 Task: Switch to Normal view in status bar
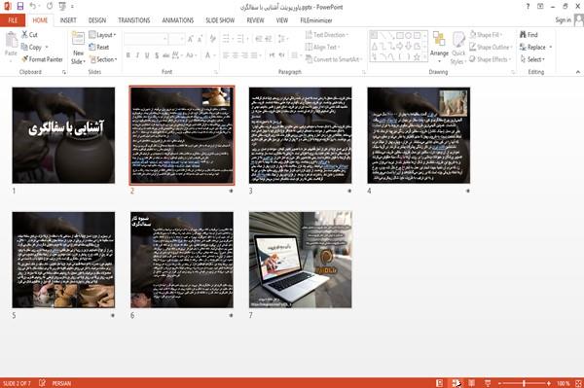point(440,383)
